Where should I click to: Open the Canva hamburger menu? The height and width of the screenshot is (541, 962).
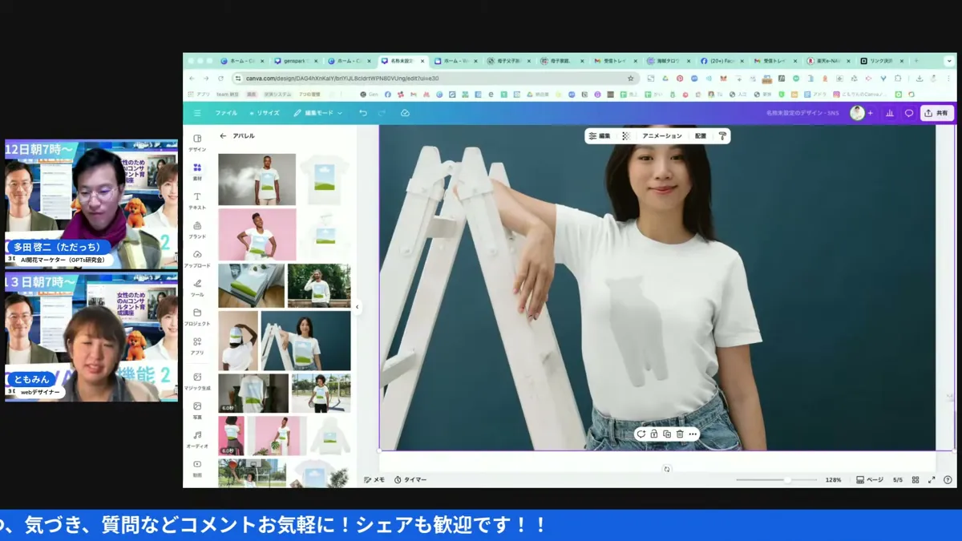tap(197, 113)
